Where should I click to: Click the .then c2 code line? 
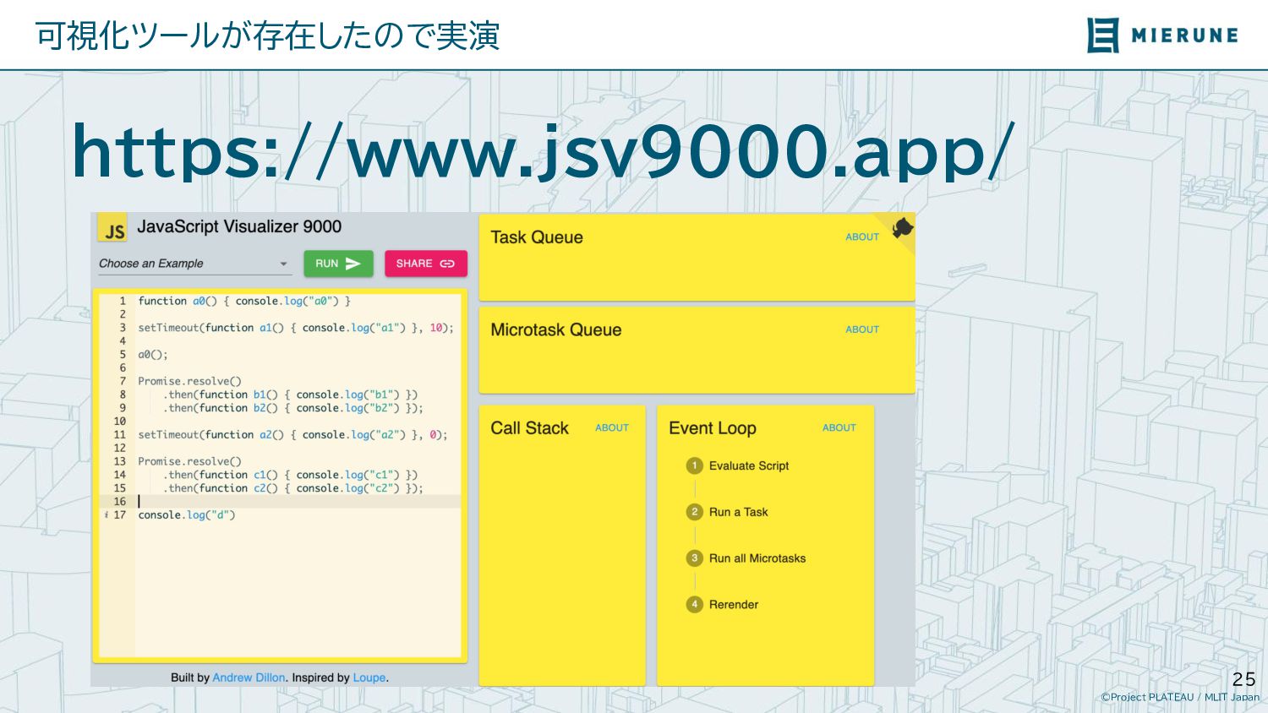tap(292, 488)
